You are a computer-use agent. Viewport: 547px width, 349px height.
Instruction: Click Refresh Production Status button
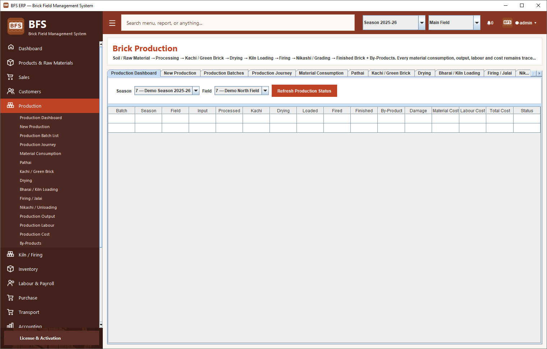tap(304, 91)
